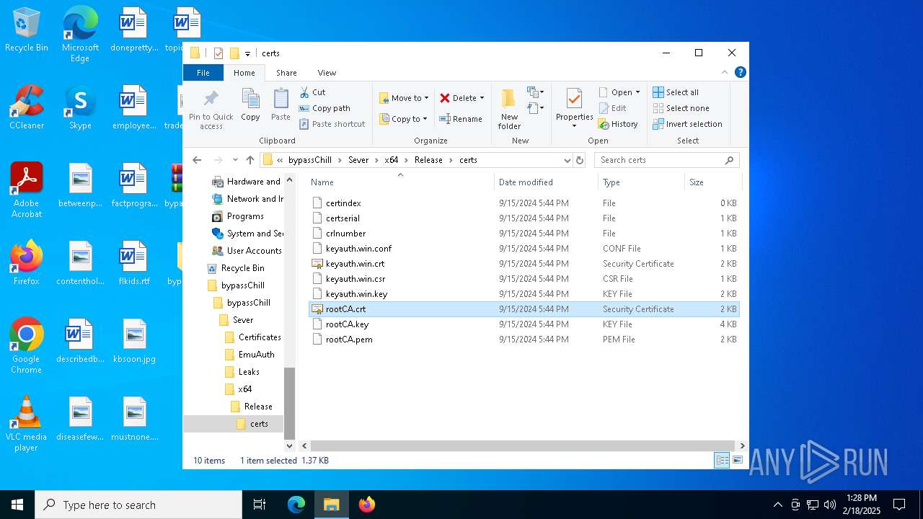Screen dimensions: 923x519
Task: Sort by the Size column header
Action: tap(712, 182)
